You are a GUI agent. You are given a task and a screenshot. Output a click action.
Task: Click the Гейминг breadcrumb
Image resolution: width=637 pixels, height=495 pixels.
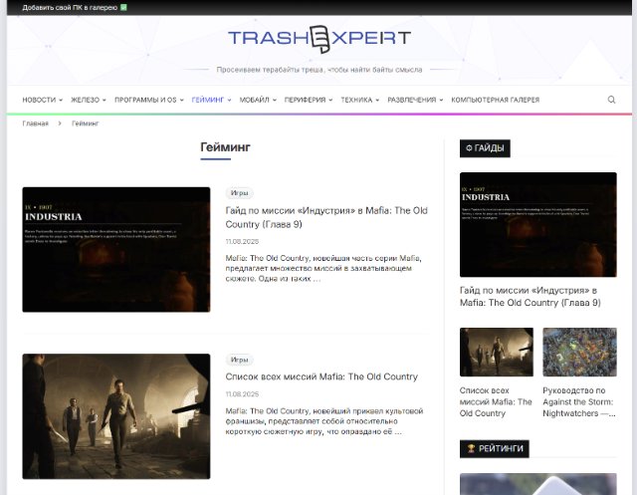[x=86, y=124]
